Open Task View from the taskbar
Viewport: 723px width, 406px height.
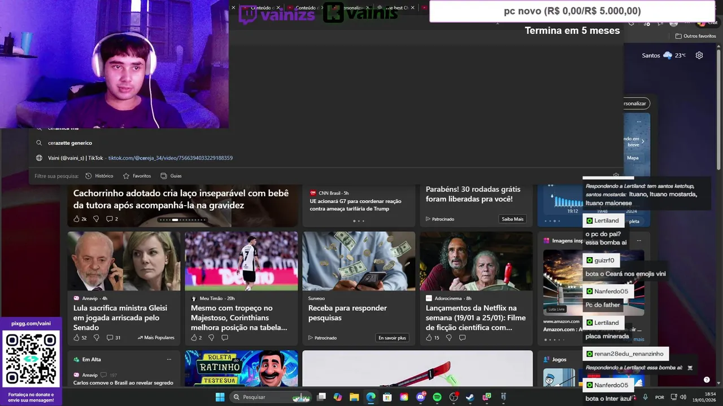coord(321,397)
